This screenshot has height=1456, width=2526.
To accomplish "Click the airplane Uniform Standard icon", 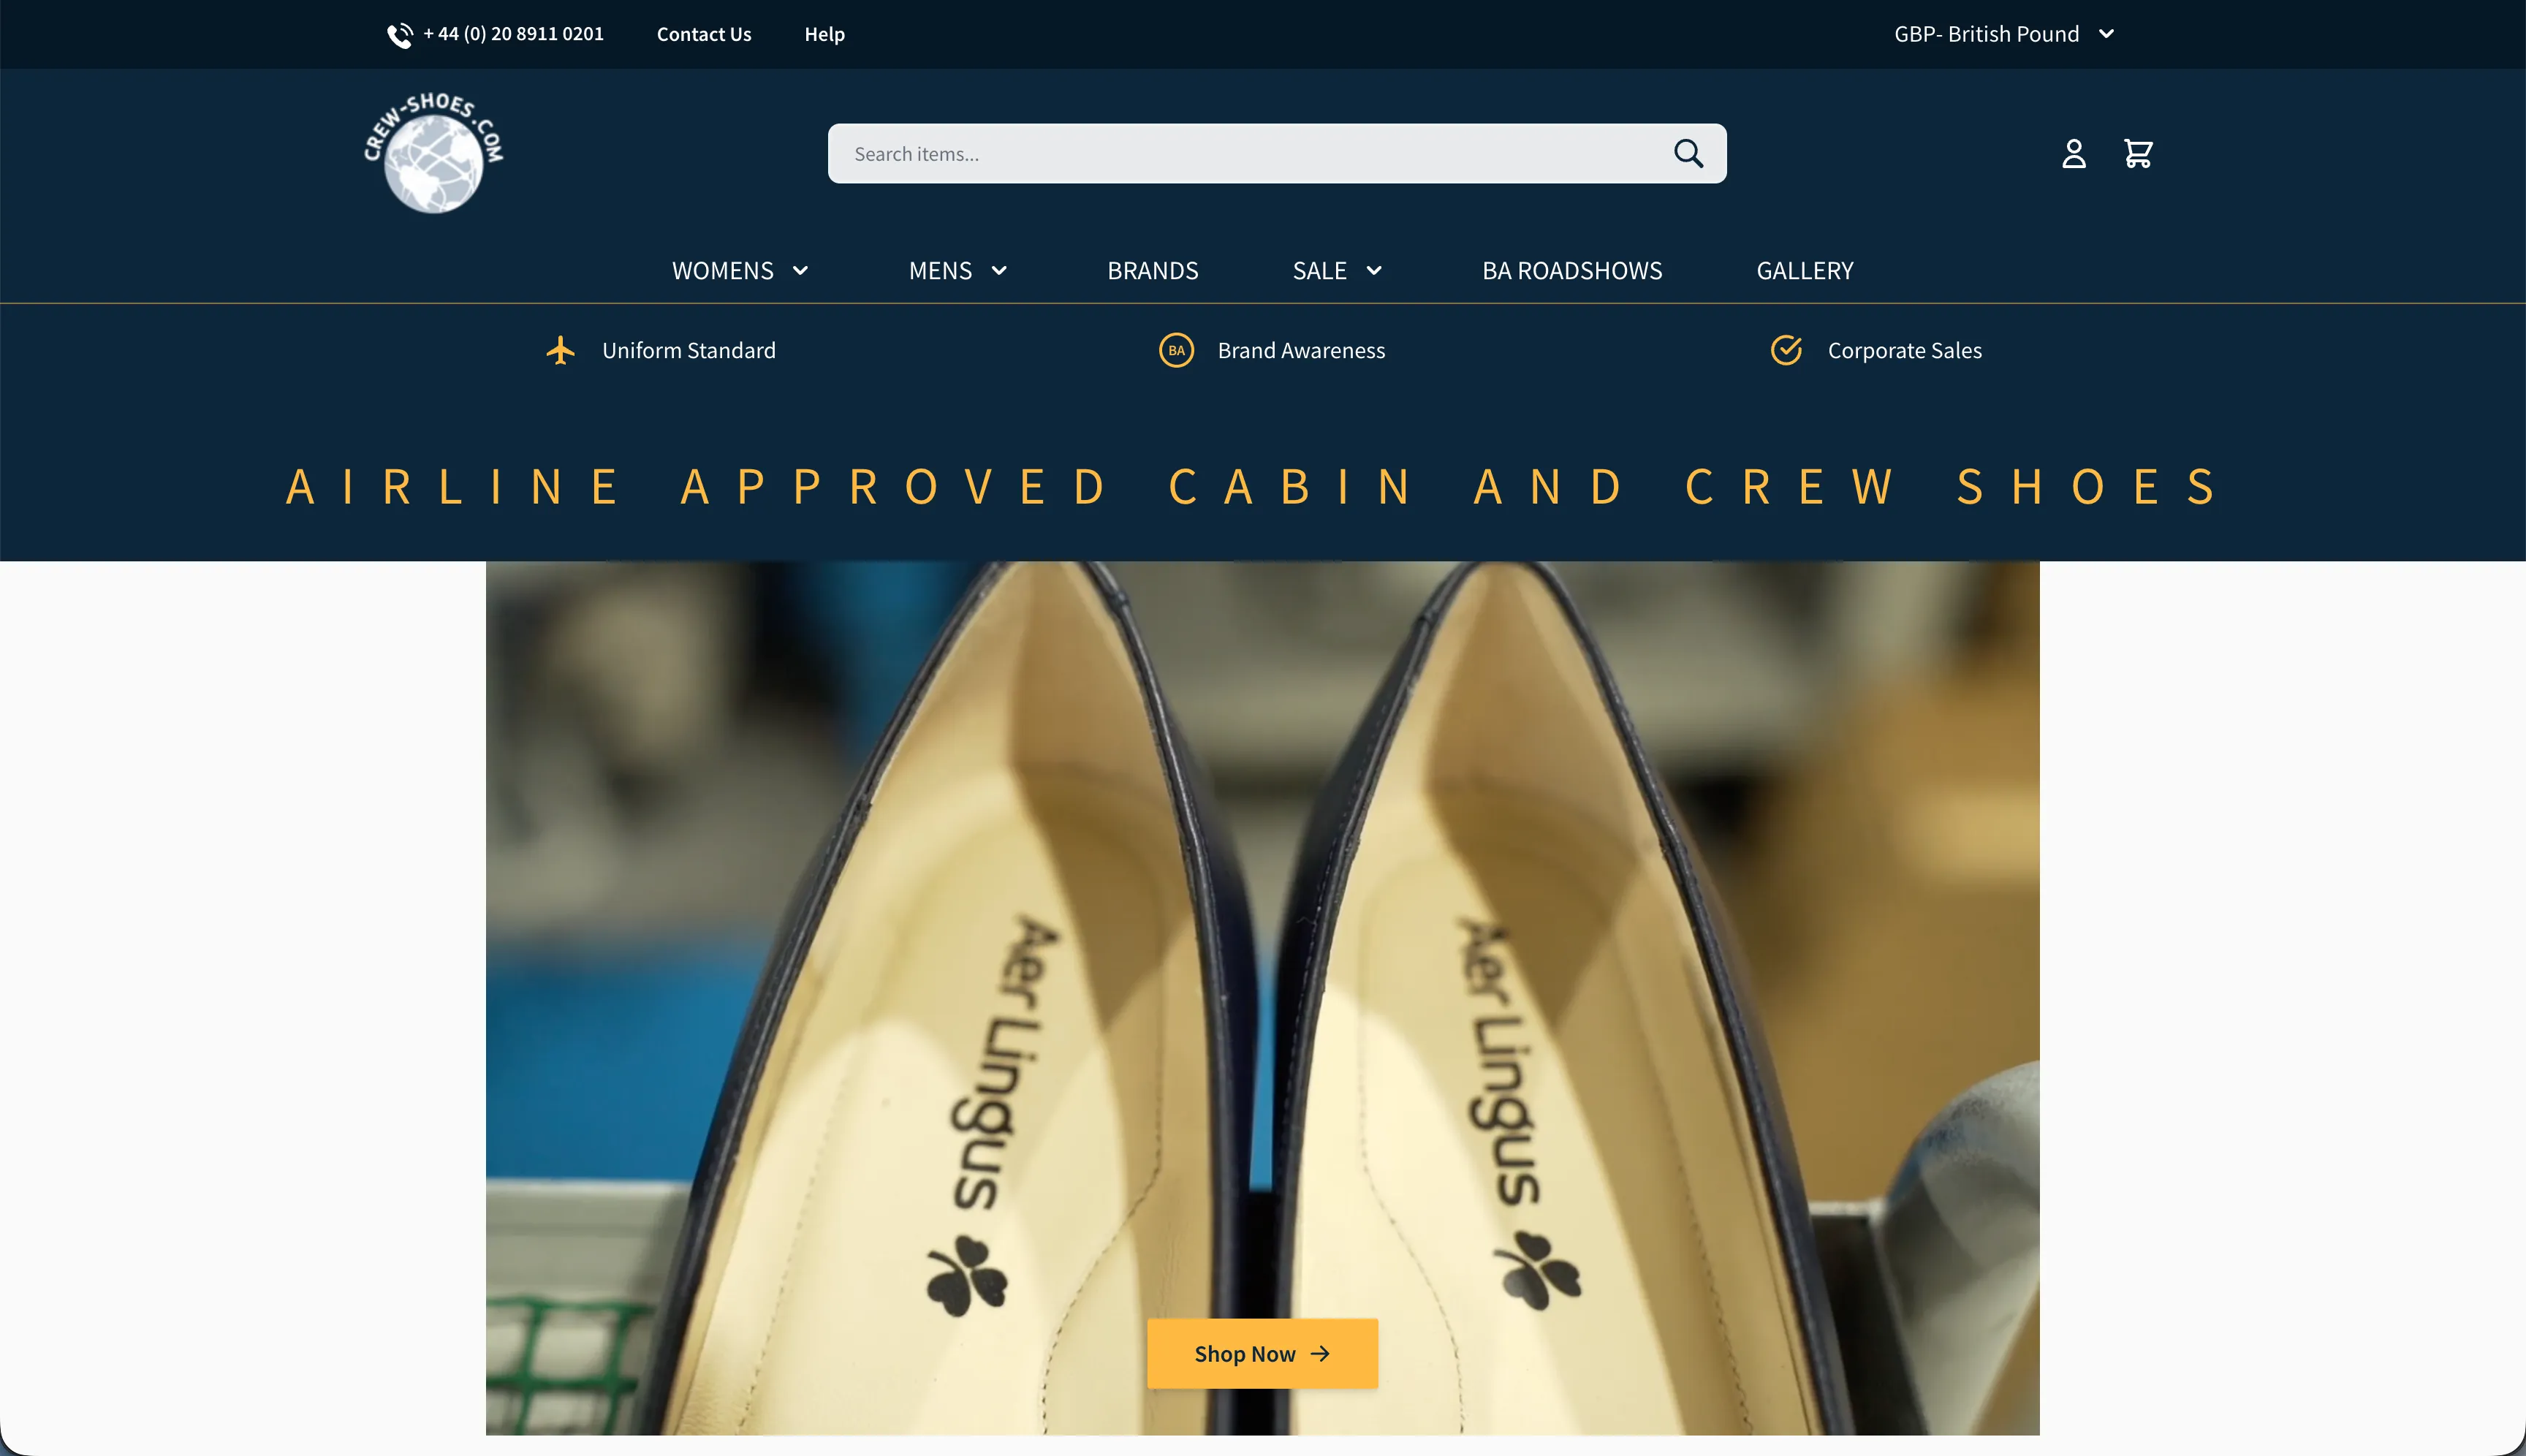I will point(561,350).
